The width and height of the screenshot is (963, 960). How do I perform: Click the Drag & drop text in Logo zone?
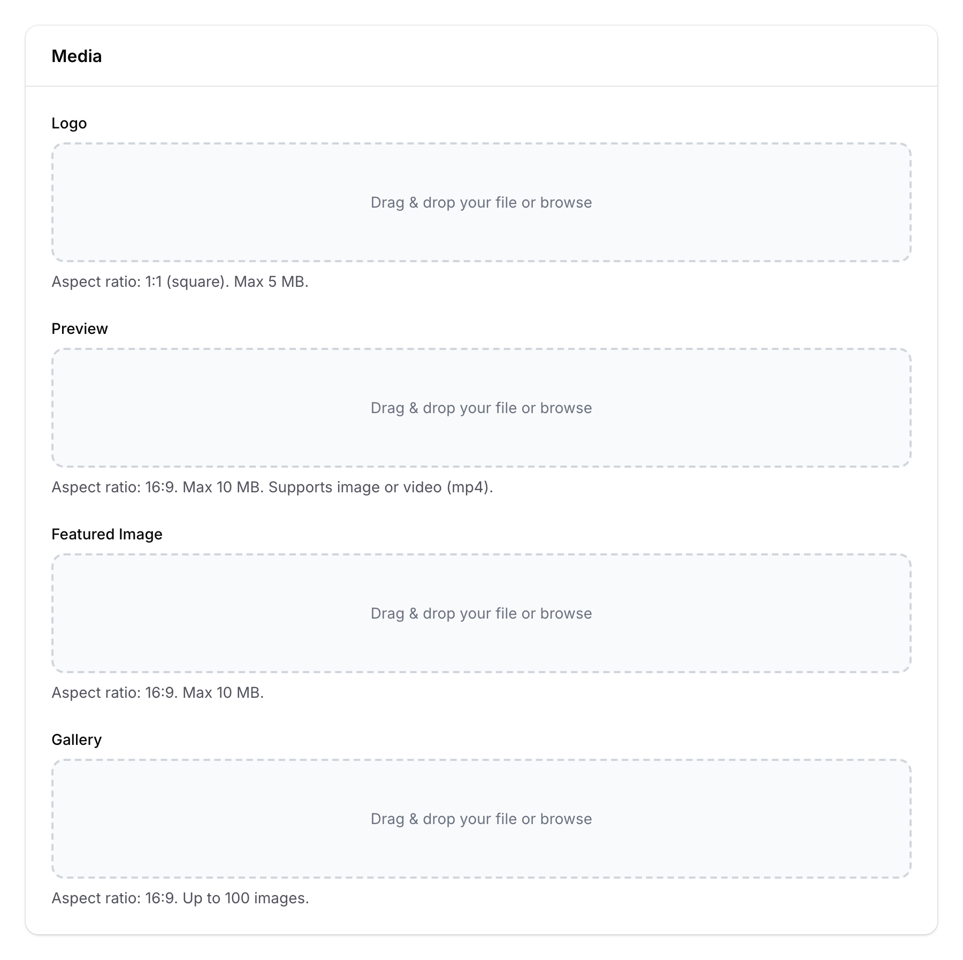point(480,202)
